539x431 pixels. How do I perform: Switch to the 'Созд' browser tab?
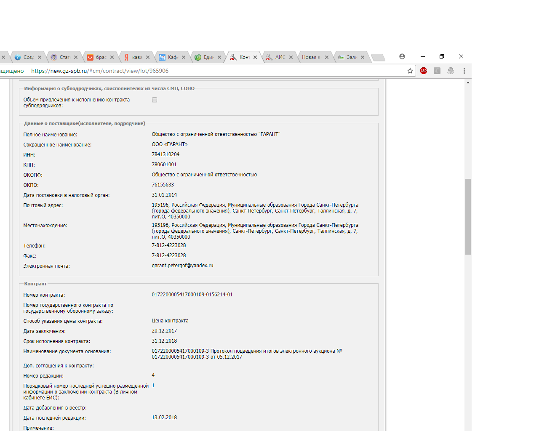[x=28, y=57]
